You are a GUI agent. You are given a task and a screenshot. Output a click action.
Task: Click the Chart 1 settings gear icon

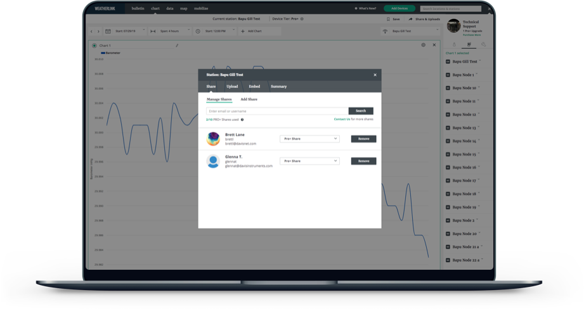[x=424, y=45]
